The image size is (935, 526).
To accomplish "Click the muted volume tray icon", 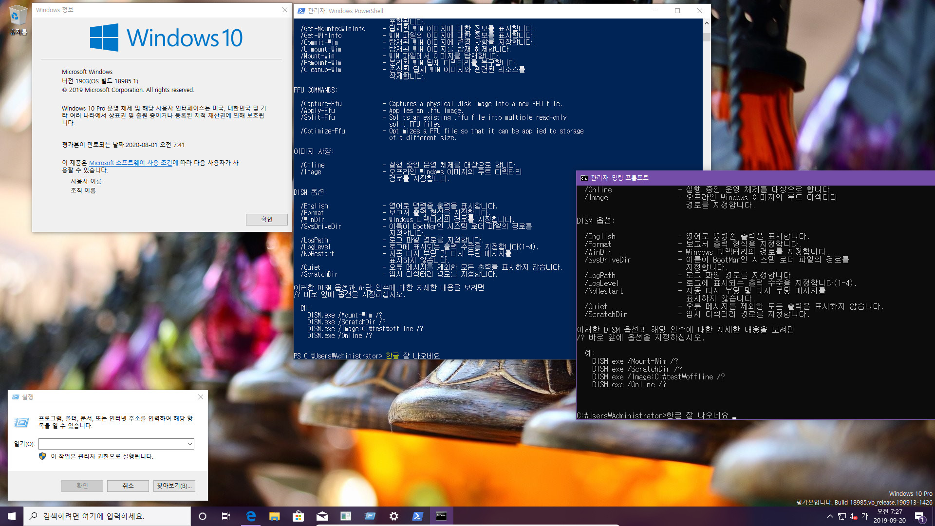I will (853, 516).
